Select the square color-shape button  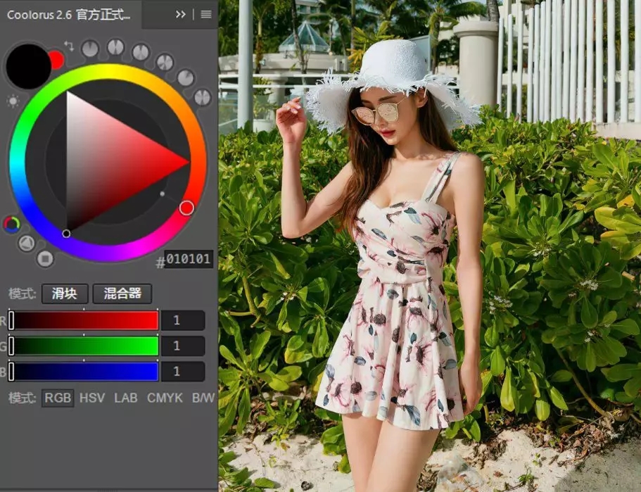click(45, 258)
